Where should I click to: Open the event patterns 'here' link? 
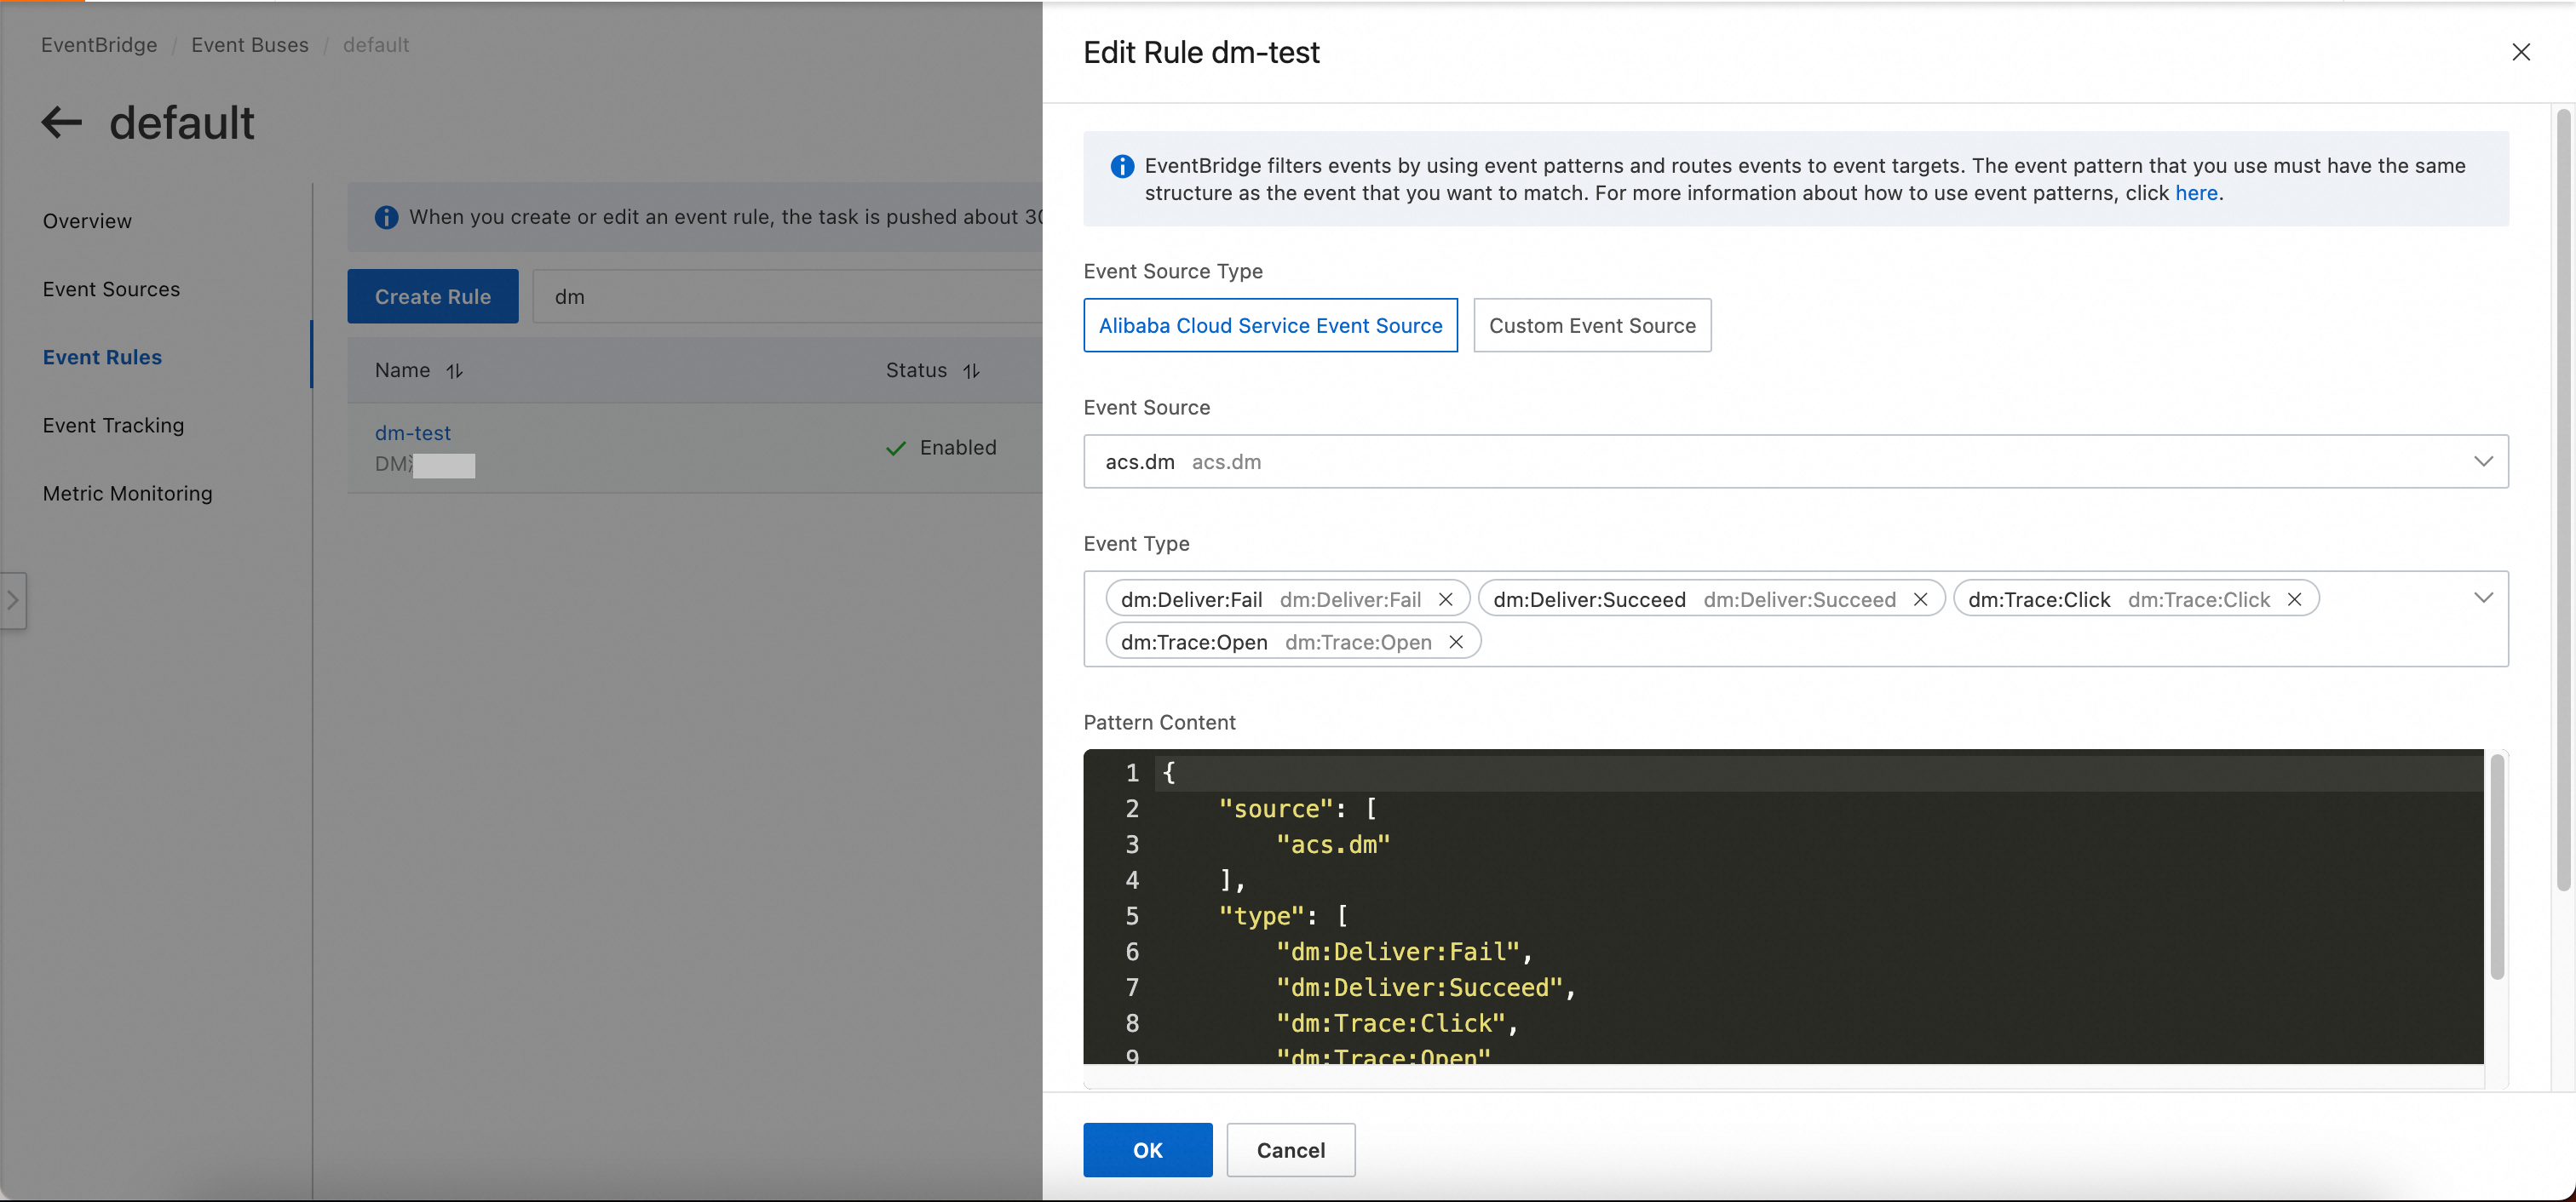coord(2196,193)
